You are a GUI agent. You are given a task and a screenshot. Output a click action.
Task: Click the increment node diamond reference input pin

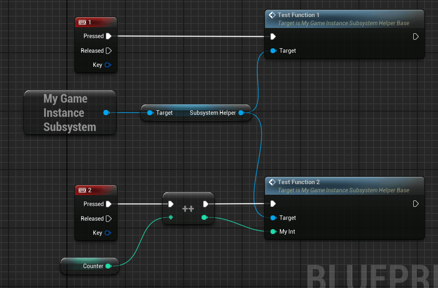[x=171, y=217]
